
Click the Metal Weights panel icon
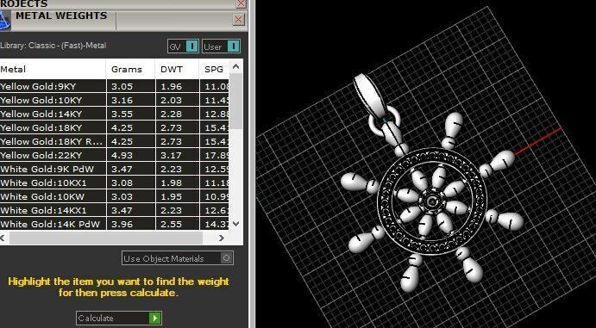[4, 20]
